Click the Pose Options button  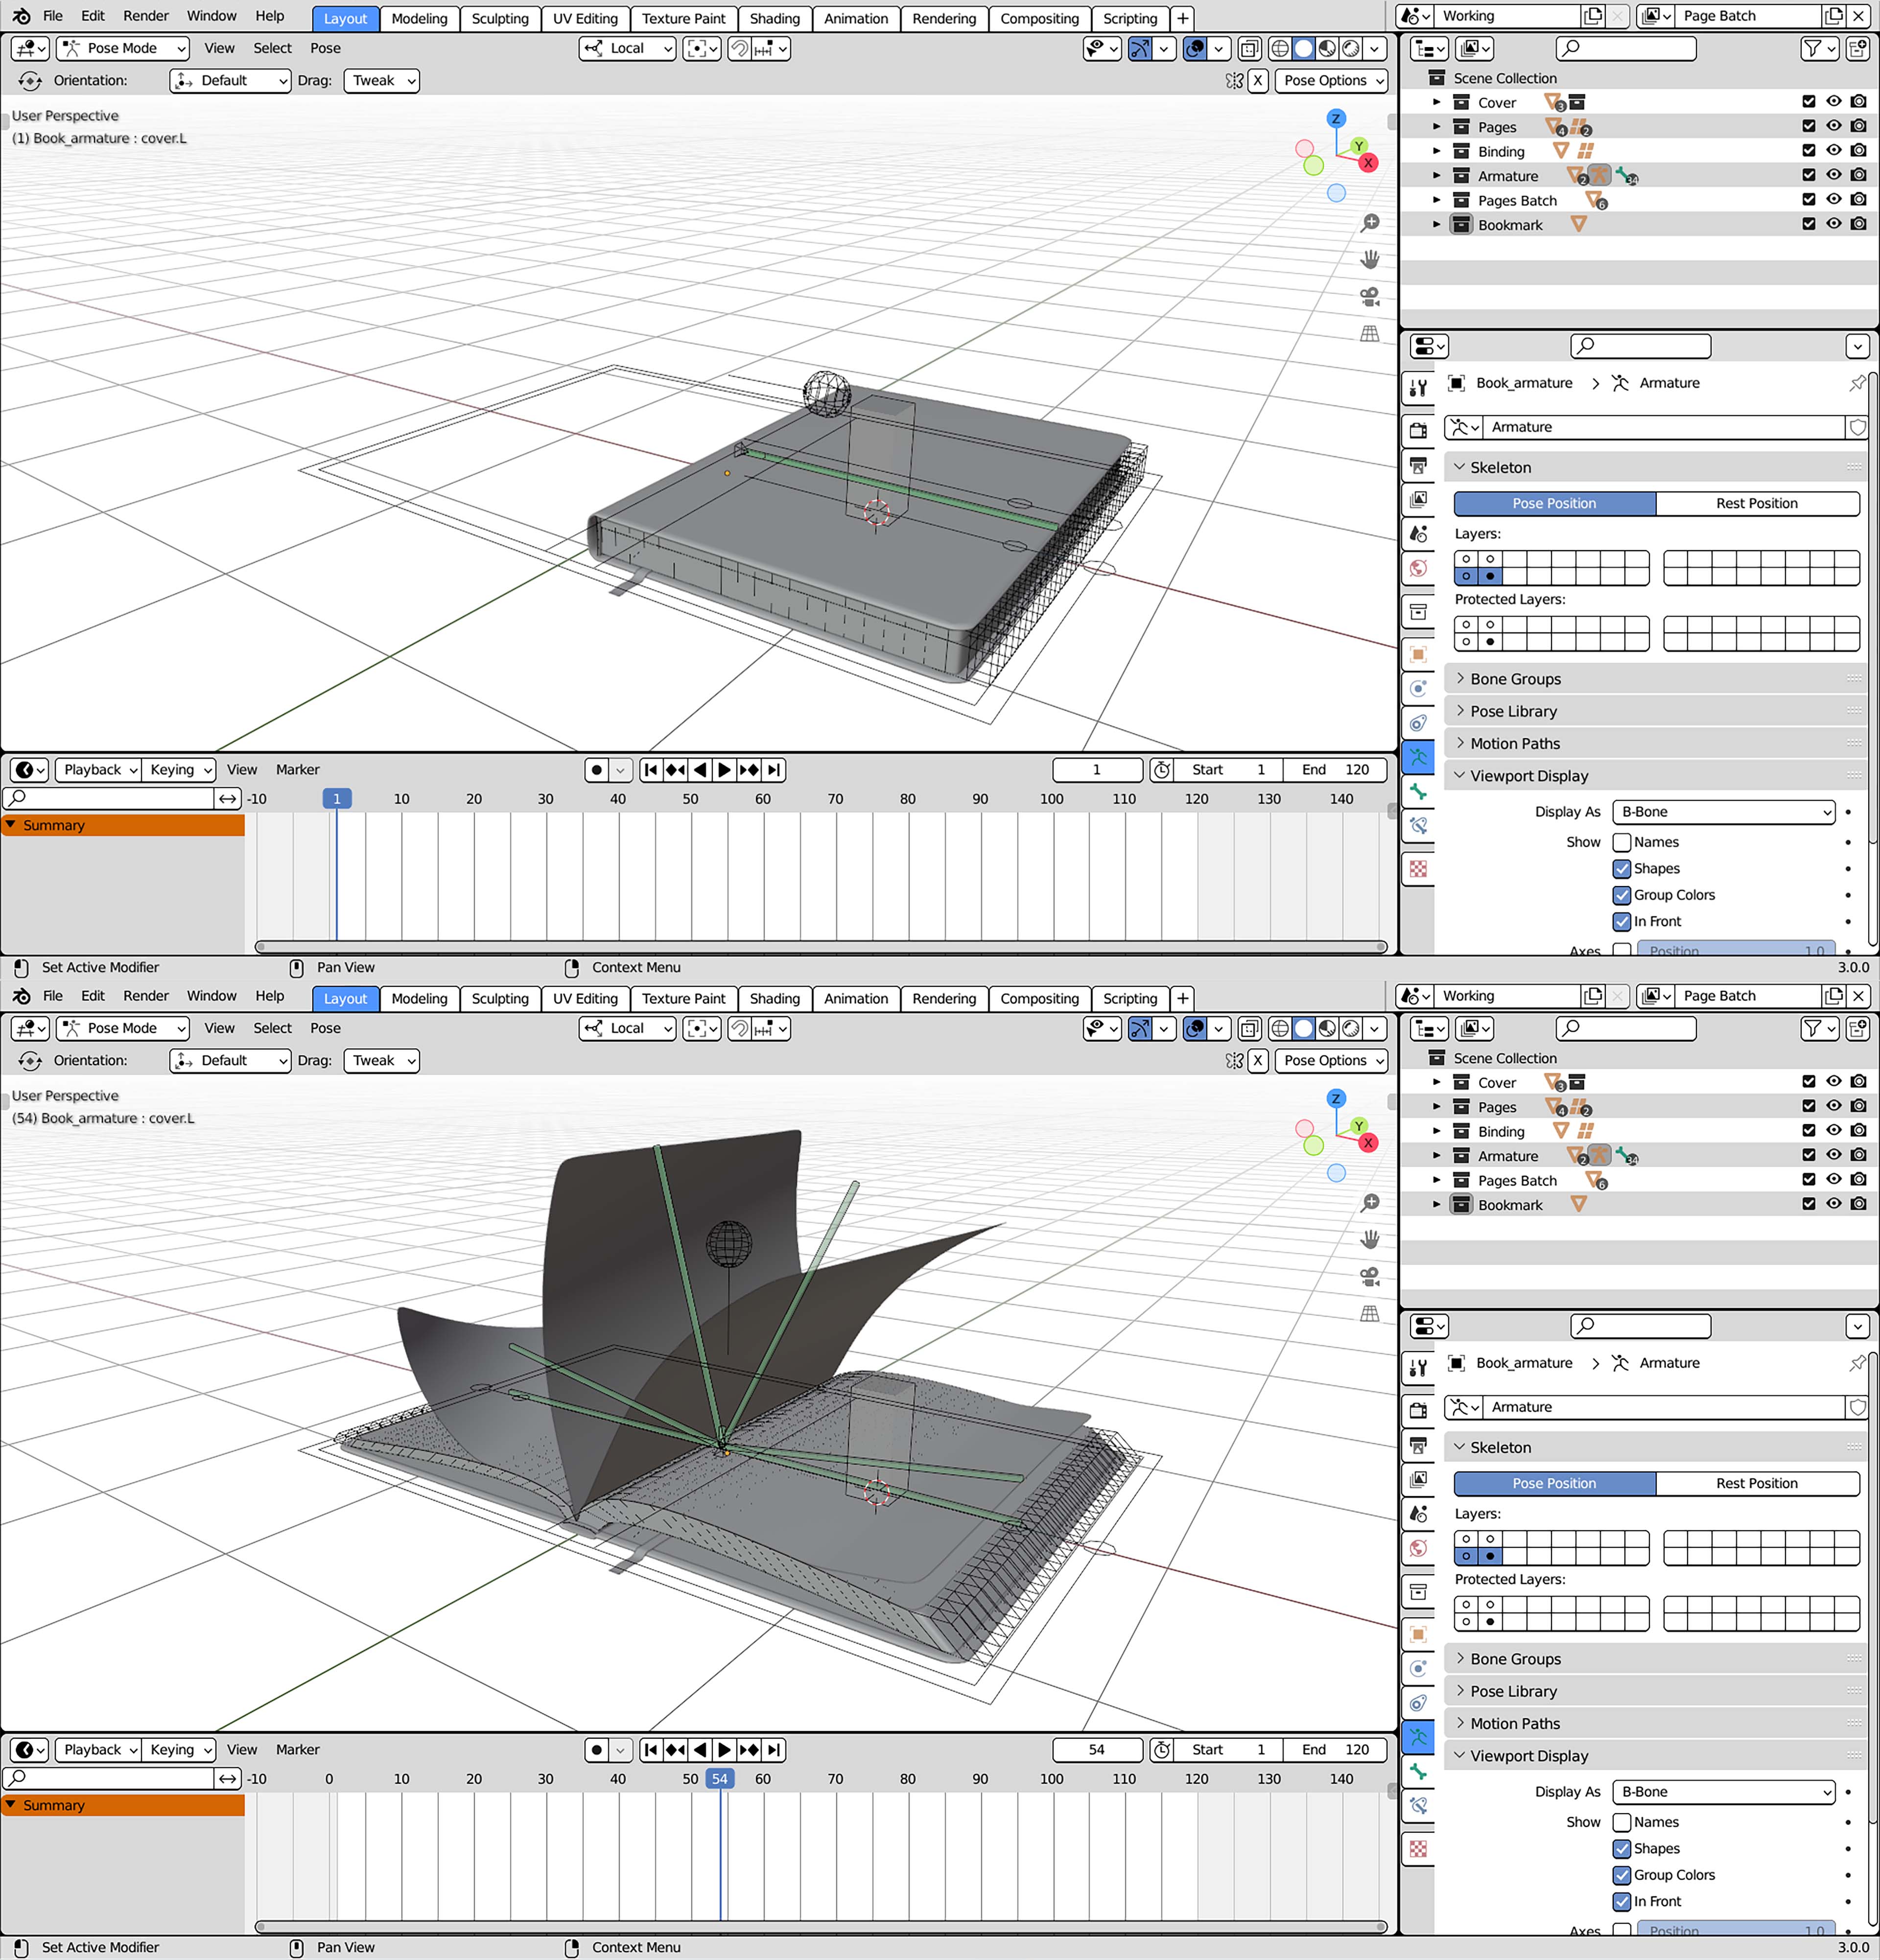1330,81
